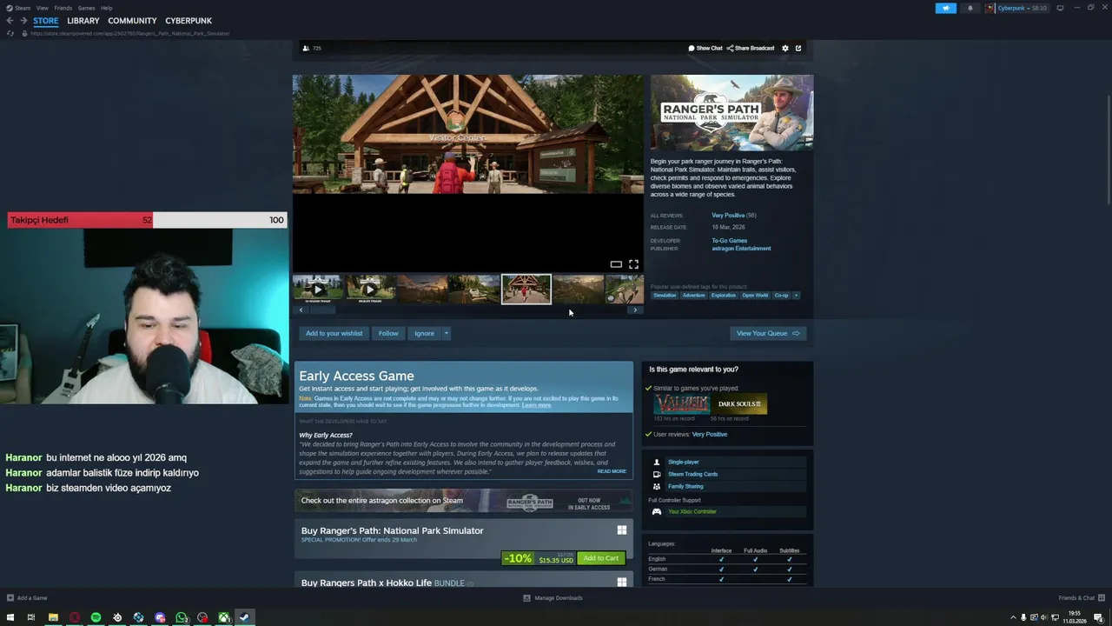
Task: Reload the store page
Action: [x=10, y=33]
